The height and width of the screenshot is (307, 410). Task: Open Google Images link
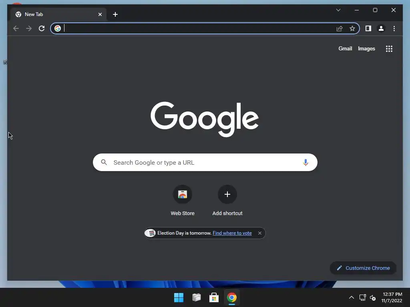[366, 48]
